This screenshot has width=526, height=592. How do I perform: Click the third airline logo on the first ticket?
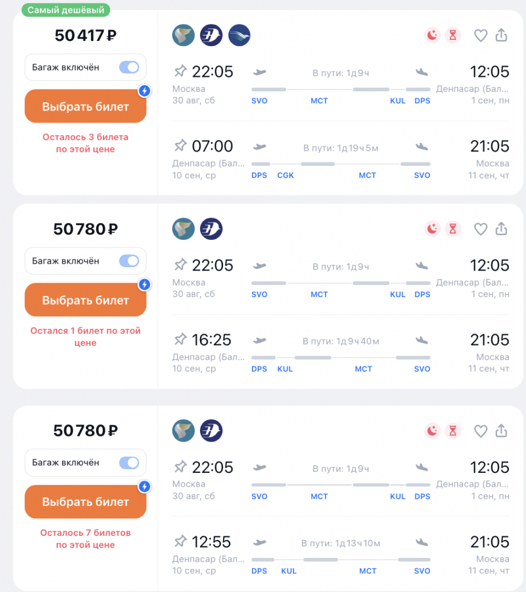click(239, 35)
